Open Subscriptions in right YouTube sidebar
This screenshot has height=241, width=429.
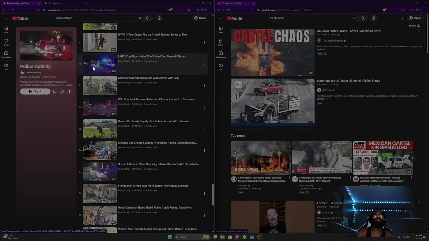pos(221,55)
